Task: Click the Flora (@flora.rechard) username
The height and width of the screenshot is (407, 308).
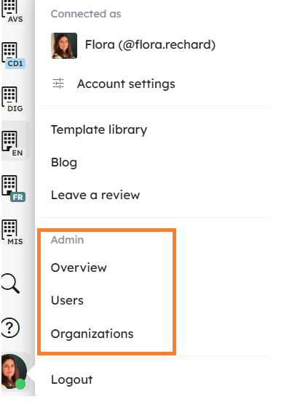Action: click(150, 44)
